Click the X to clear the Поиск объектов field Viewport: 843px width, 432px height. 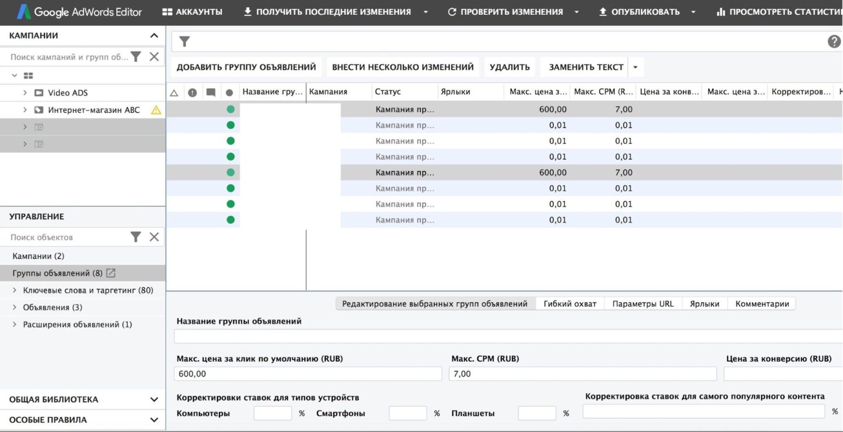pos(154,237)
